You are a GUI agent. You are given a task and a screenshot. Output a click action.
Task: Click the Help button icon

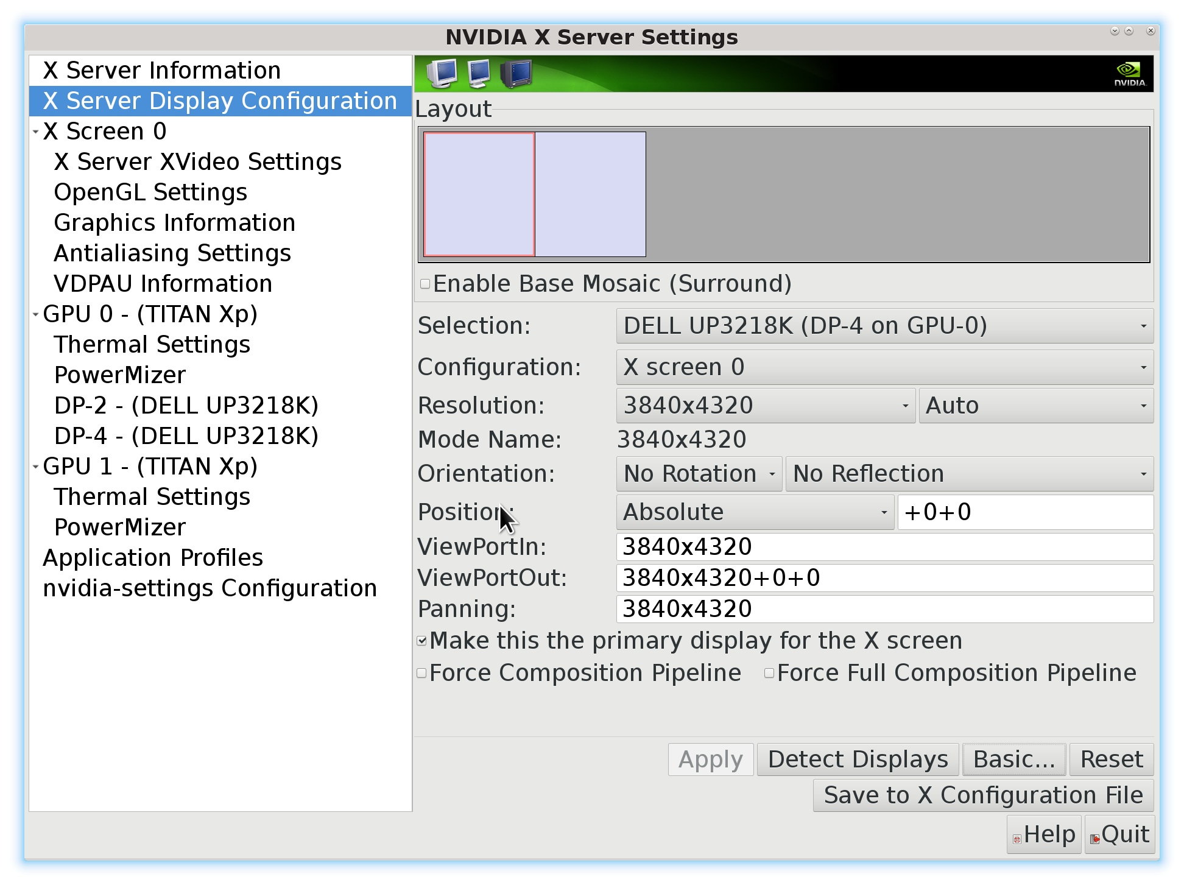point(1017,839)
